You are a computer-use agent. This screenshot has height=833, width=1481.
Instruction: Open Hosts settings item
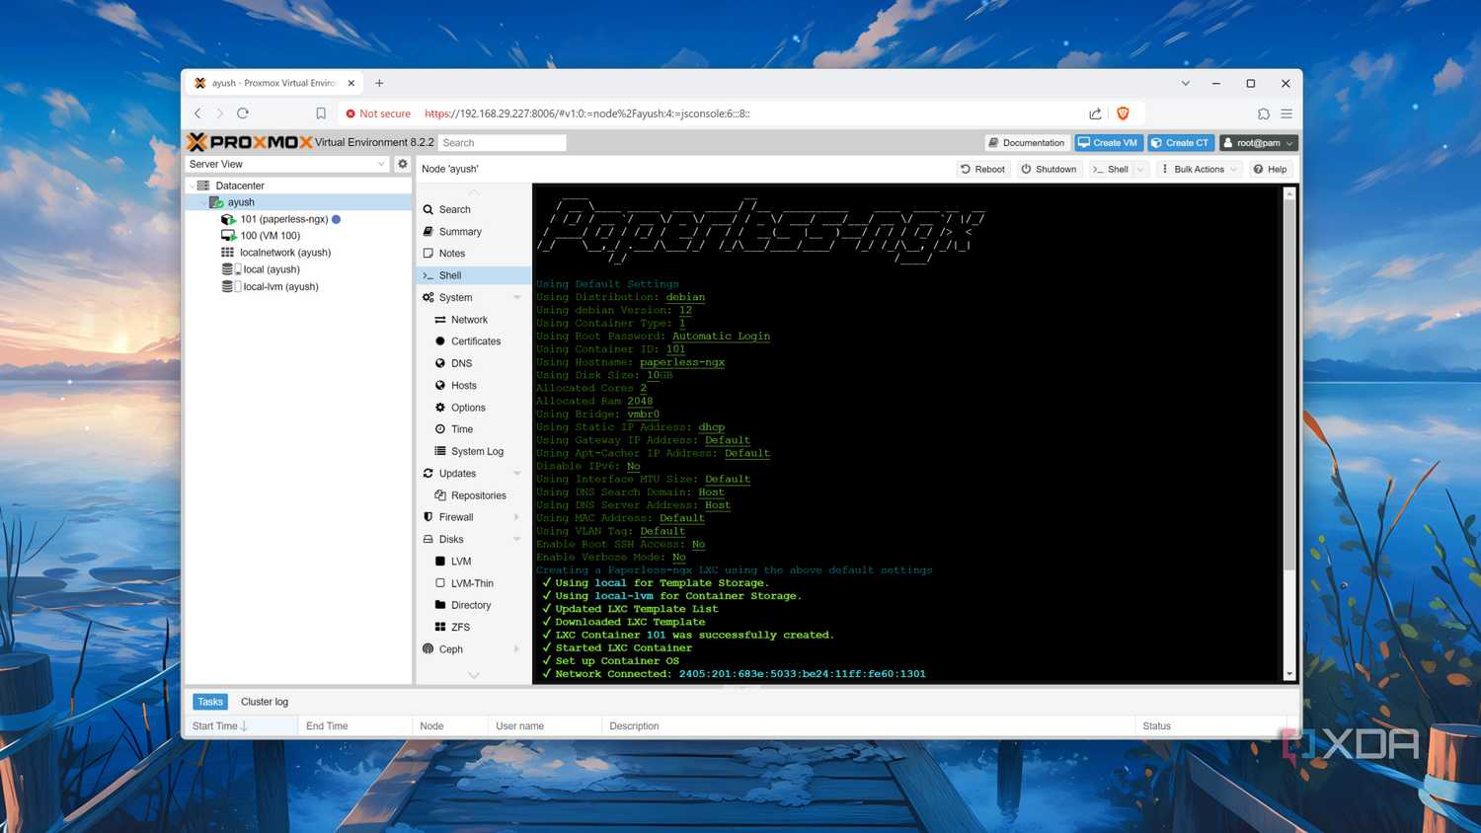tap(474, 386)
